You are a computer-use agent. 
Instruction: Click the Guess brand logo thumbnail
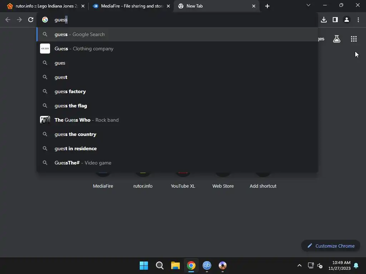click(45, 49)
